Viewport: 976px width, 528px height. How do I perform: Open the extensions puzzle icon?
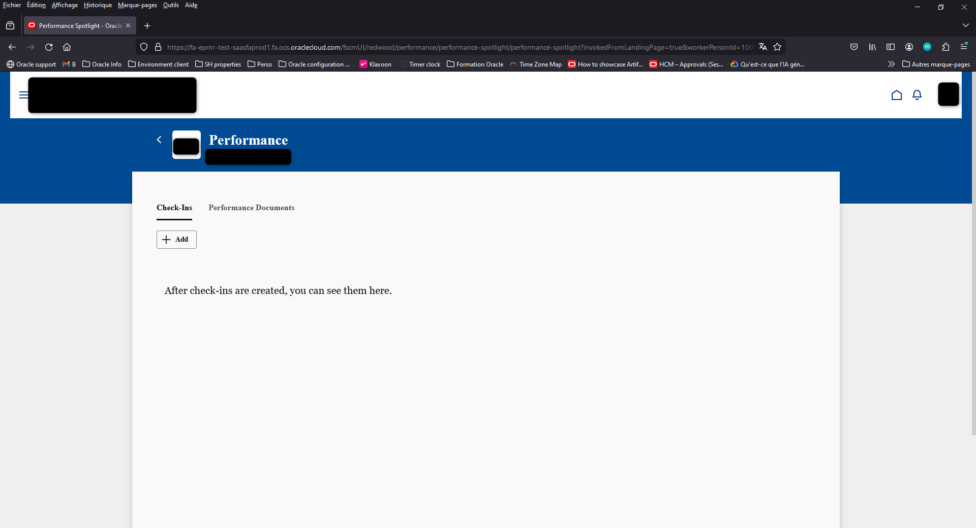click(x=945, y=47)
